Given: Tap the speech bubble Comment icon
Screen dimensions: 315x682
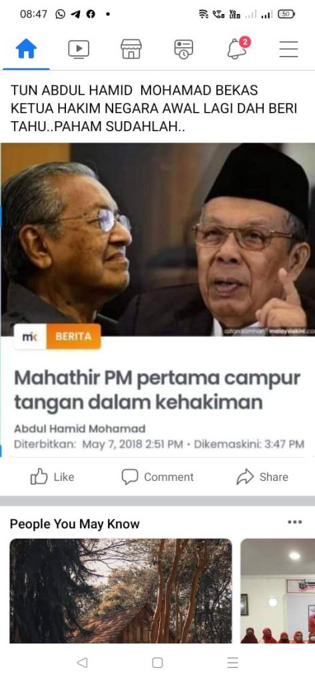Looking at the screenshot, I should [130, 477].
